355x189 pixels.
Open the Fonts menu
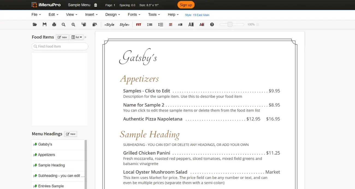coord(134,14)
